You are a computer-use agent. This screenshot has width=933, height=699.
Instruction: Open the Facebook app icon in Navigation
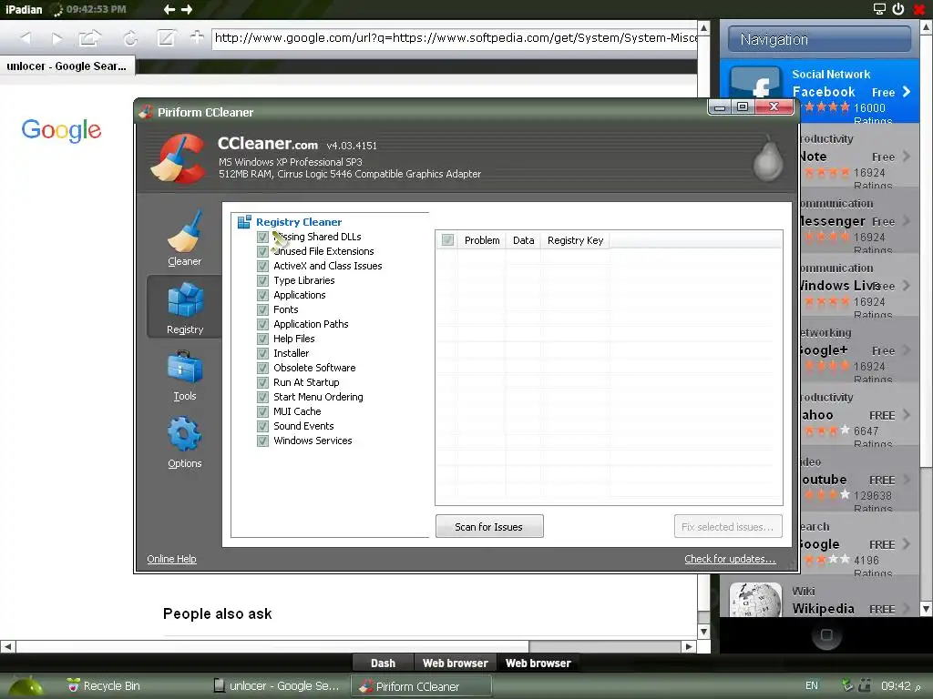[755, 82]
